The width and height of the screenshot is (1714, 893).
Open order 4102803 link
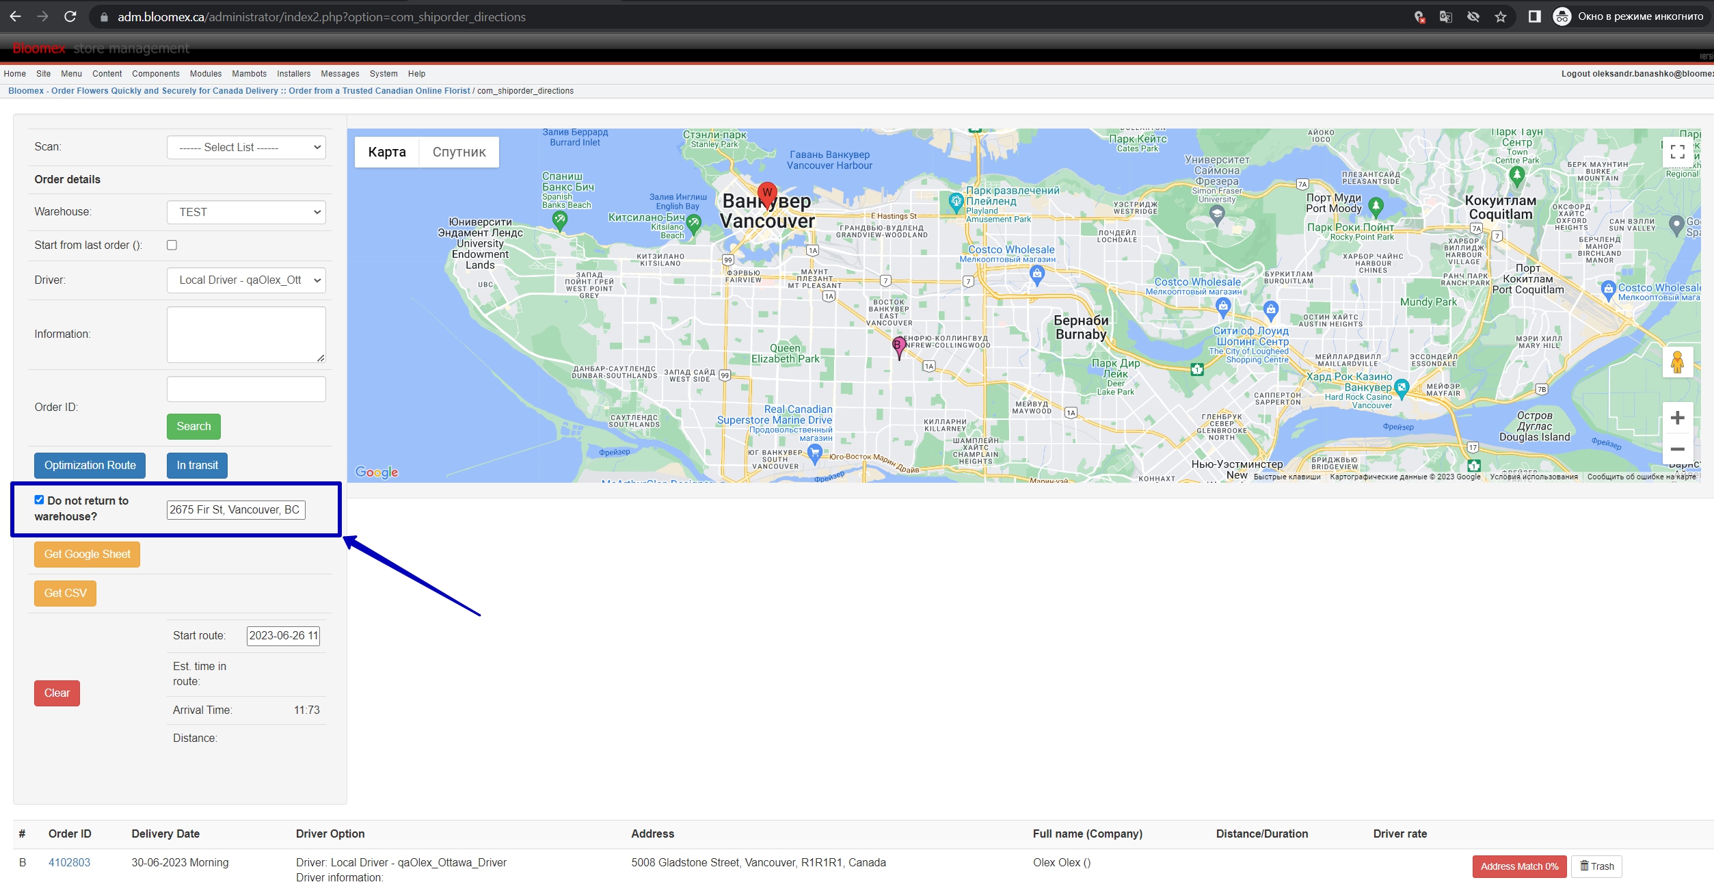click(69, 862)
